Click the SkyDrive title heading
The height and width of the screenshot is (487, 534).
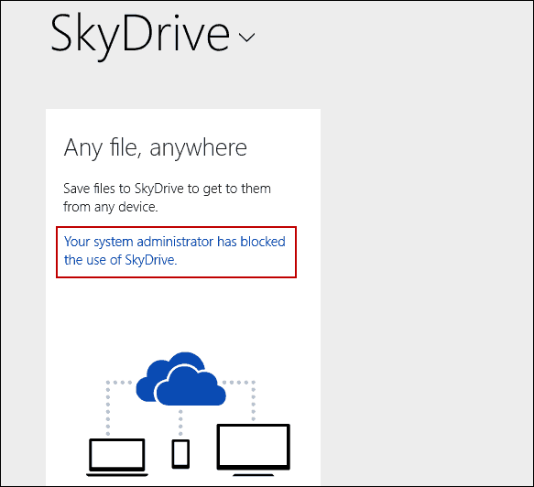[x=140, y=36]
